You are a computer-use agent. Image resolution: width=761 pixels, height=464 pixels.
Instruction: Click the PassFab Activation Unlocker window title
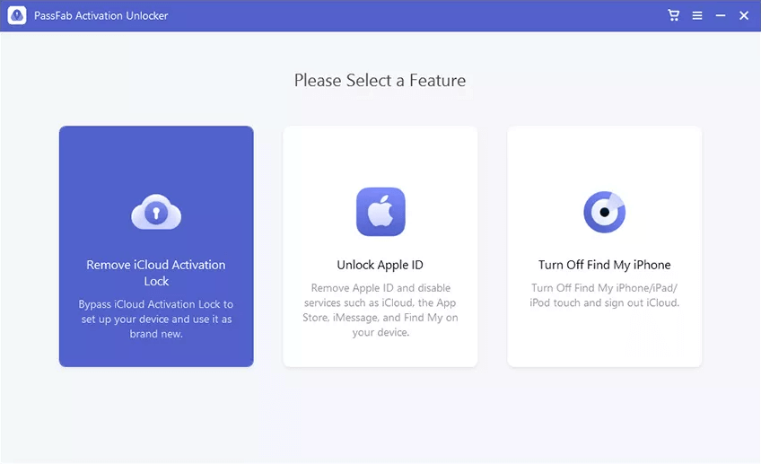pyautogui.click(x=101, y=15)
